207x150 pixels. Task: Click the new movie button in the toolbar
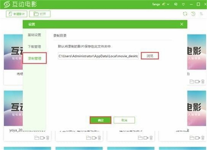click(x=17, y=14)
